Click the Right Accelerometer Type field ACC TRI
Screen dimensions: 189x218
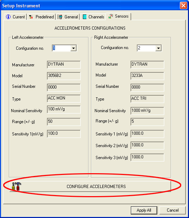click(x=147, y=99)
